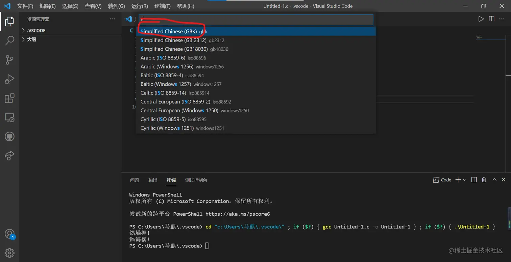Open the 编辑(E) menu
The height and width of the screenshot is (262, 511).
click(x=48, y=6)
